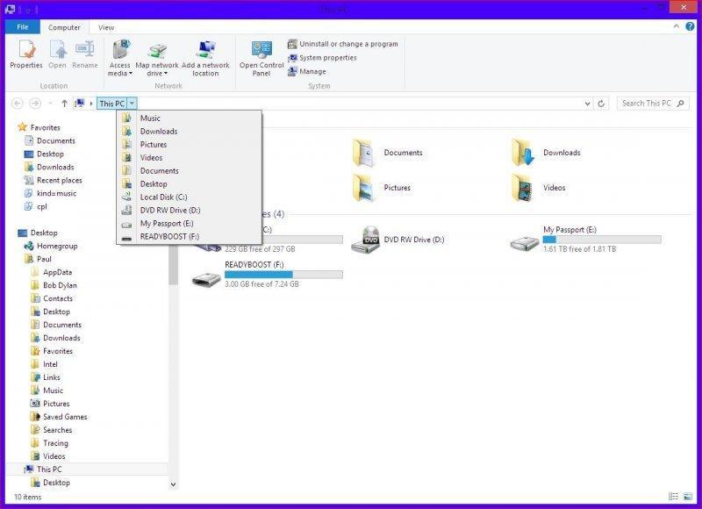Open the Map network drive dropdown
Viewport: 702px width, 509px height.
pos(156,74)
